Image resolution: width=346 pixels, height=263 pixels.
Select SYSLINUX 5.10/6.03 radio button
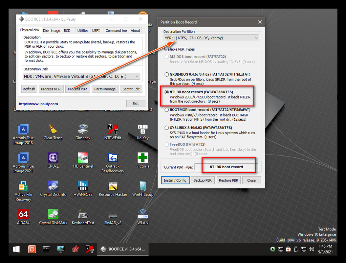point(167,128)
